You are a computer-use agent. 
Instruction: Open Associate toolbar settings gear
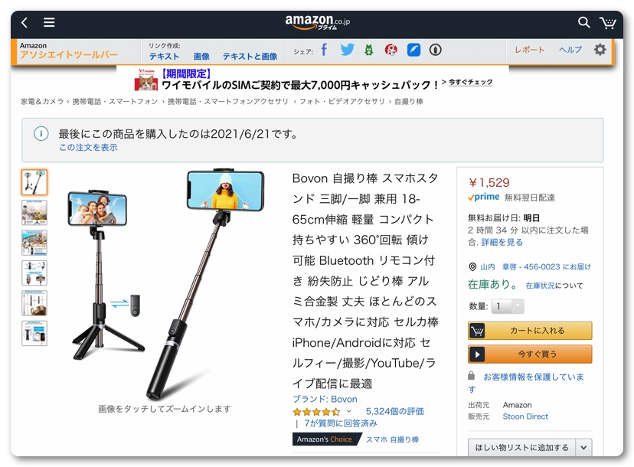point(600,50)
